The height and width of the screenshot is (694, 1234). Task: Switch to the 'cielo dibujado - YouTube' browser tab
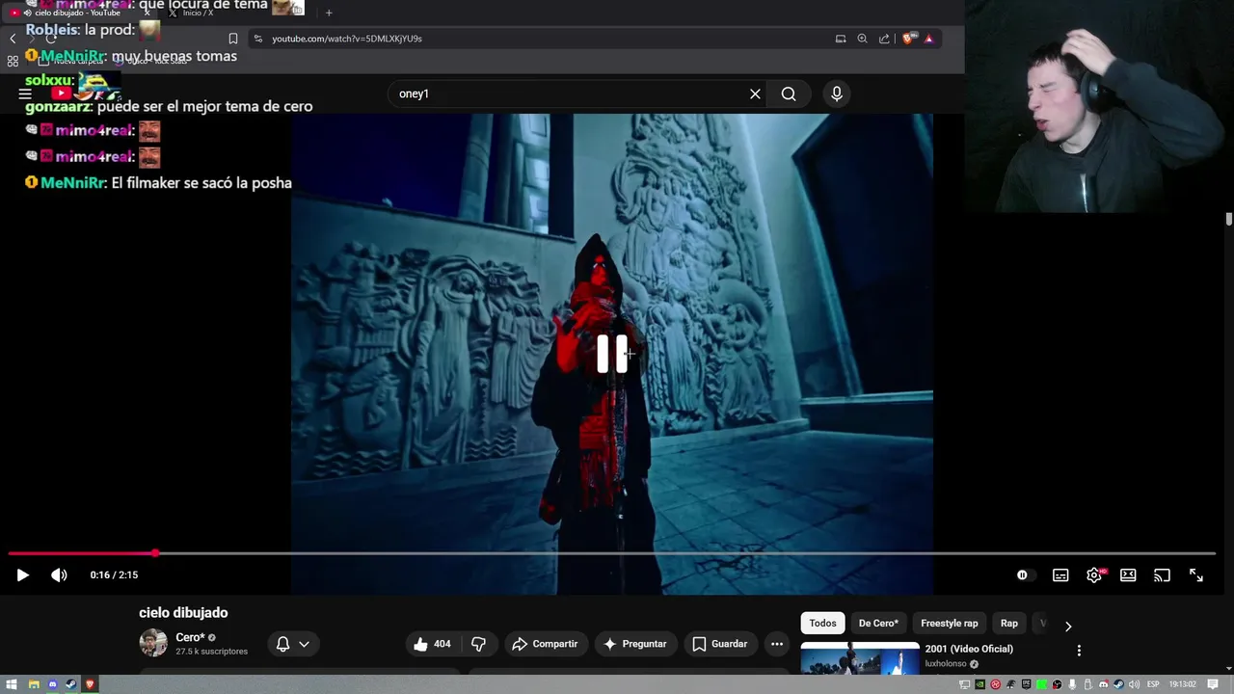(x=77, y=13)
